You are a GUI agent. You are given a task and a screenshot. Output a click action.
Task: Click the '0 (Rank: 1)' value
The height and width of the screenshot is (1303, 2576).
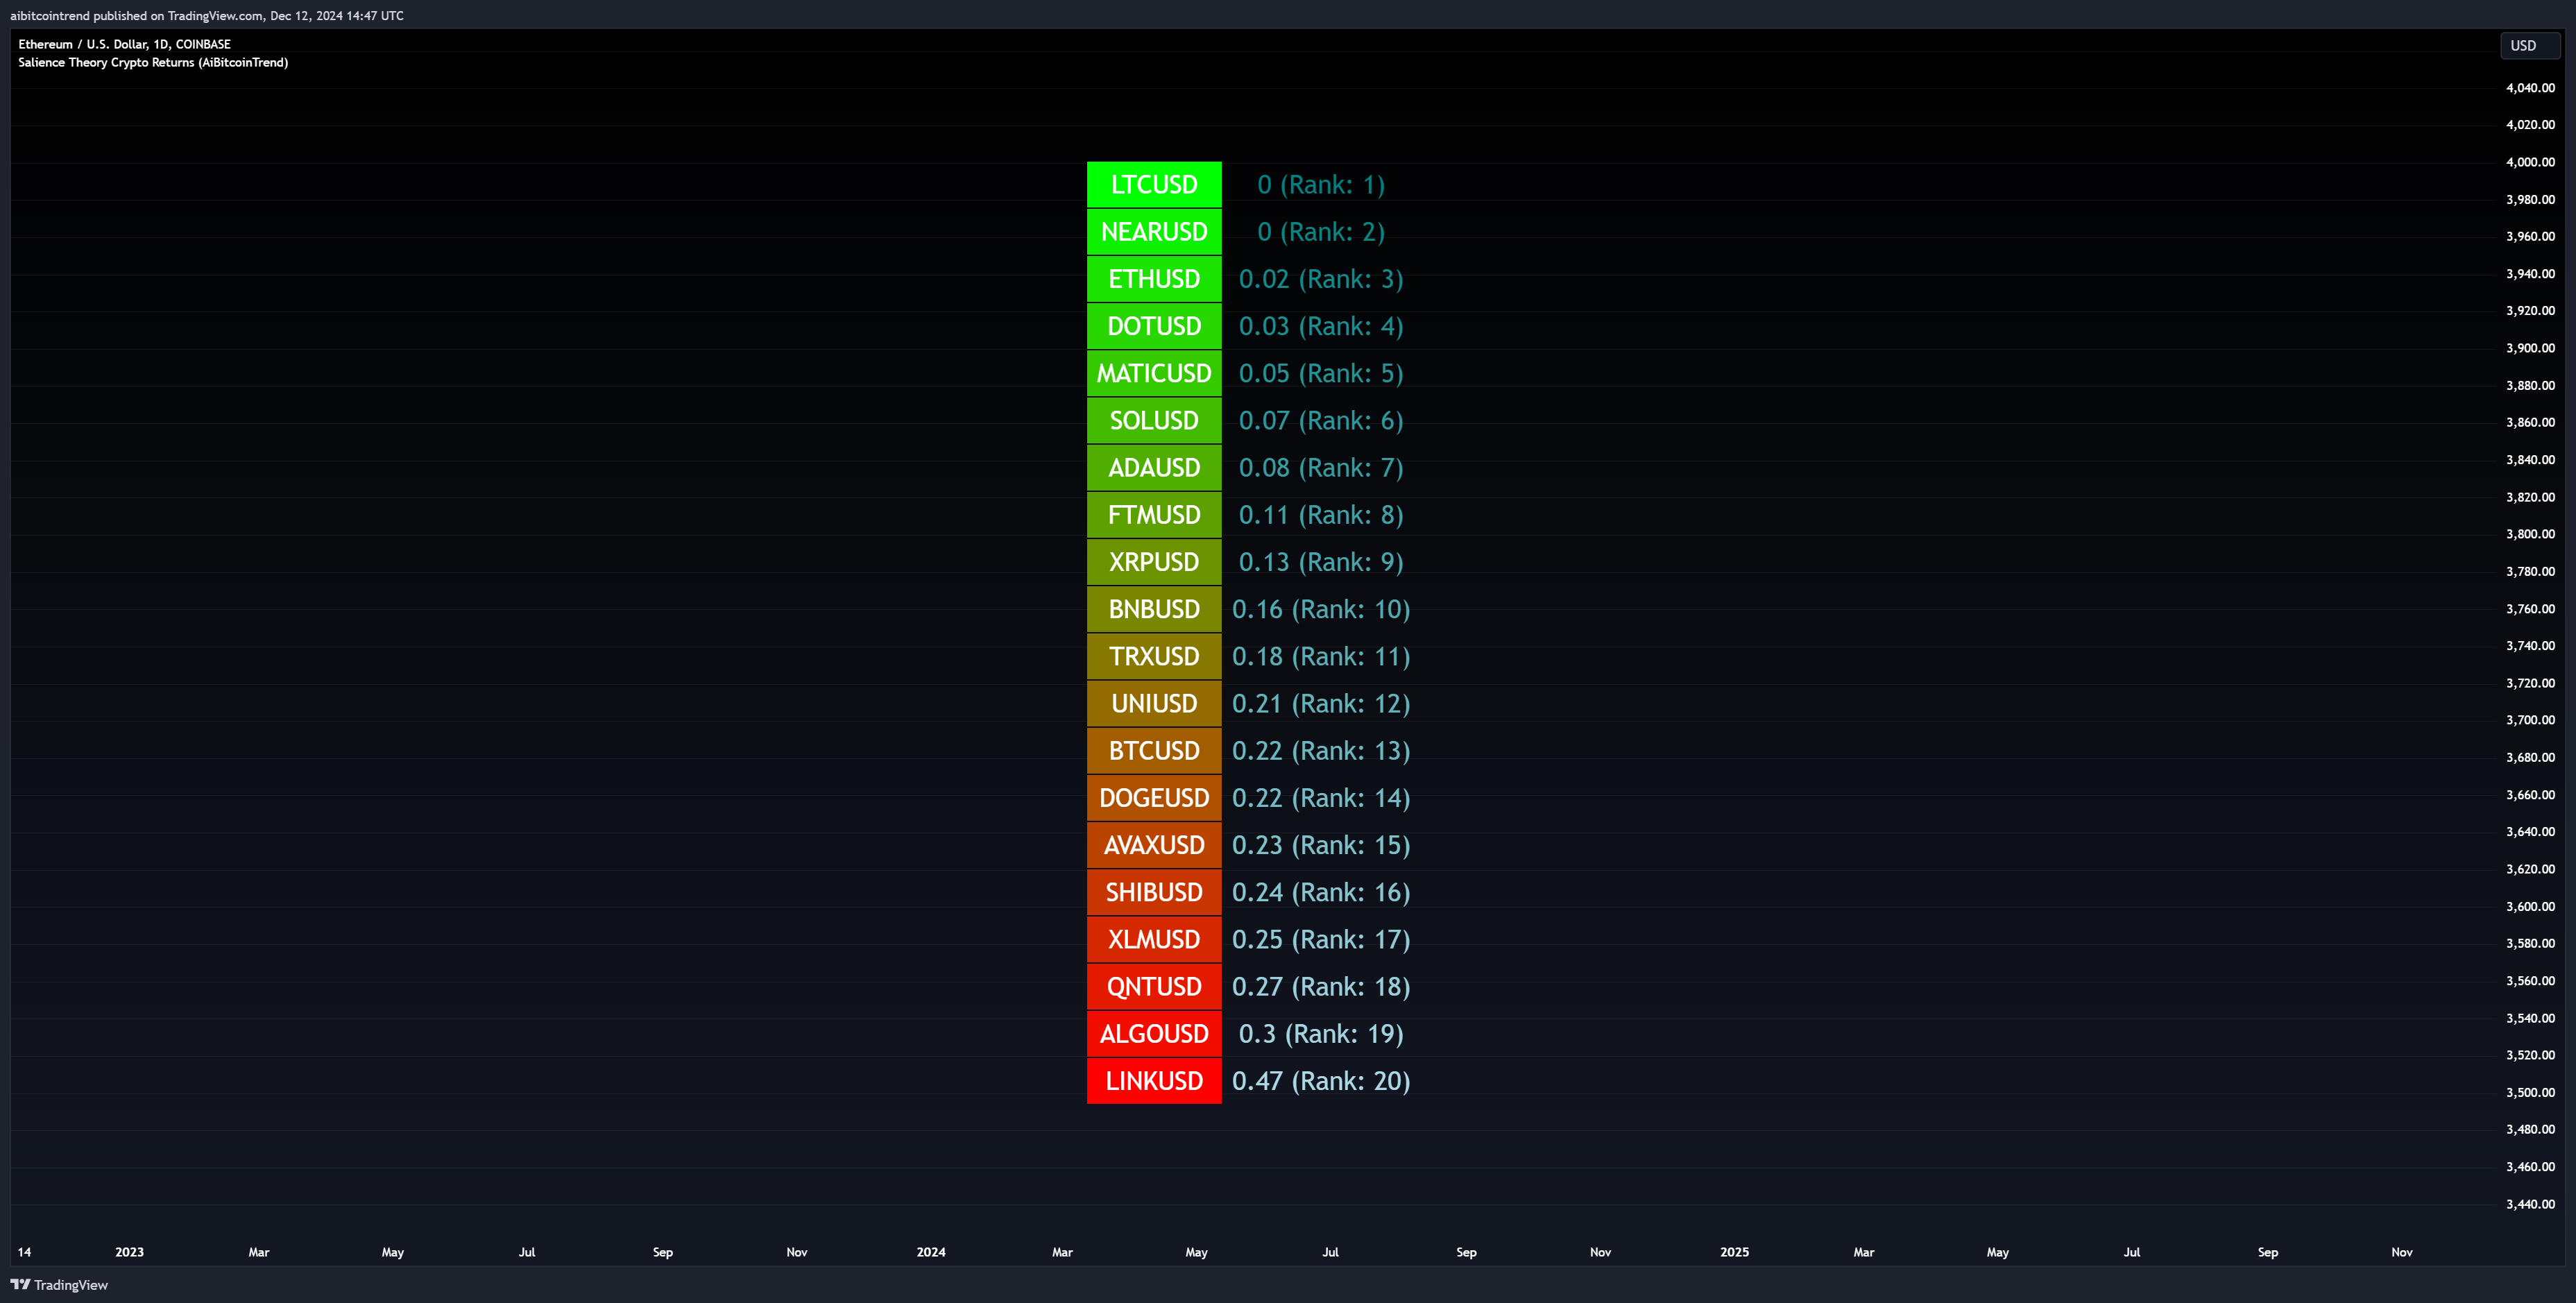(1321, 185)
